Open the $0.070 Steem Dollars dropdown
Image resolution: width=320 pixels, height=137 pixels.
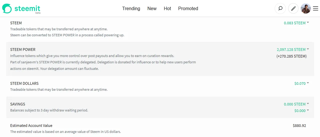[301, 83]
